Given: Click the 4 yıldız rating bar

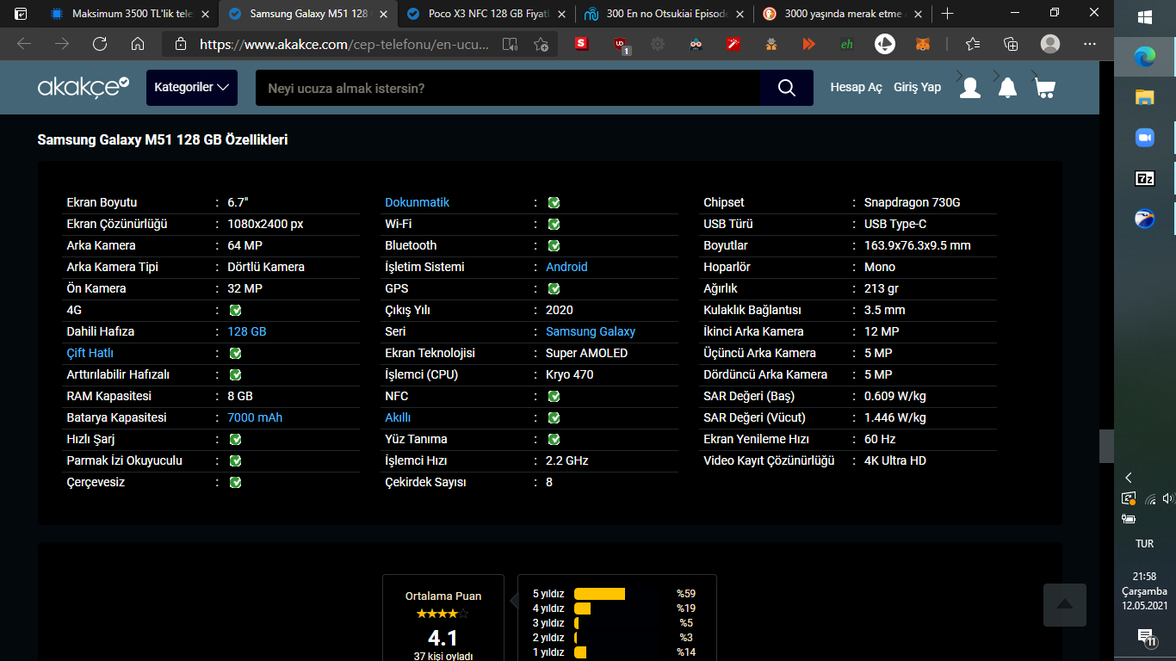Looking at the screenshot, I should [582, 608].
